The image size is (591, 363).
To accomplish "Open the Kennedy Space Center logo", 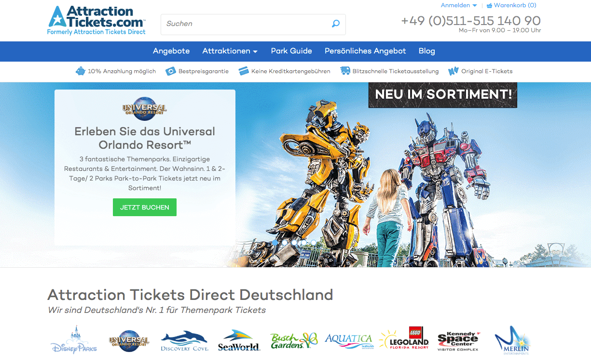I will point(459,341).
